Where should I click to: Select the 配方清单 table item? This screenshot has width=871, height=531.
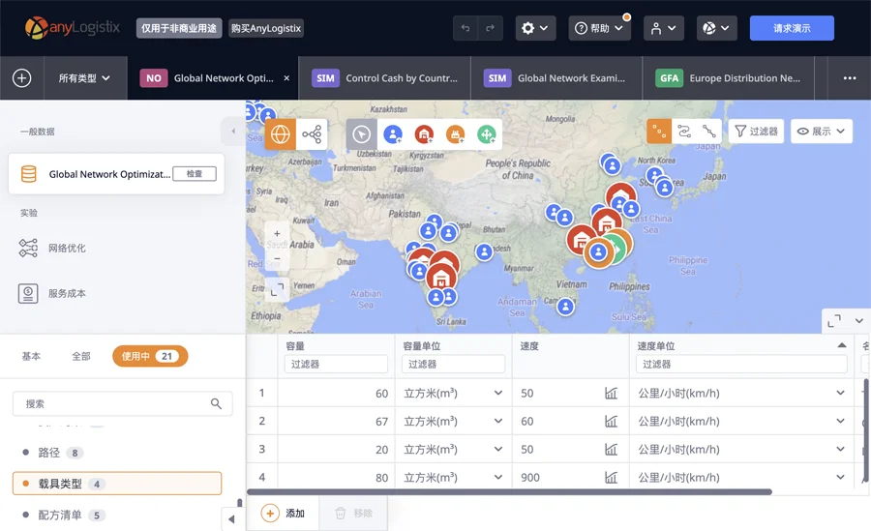point(117,515)
